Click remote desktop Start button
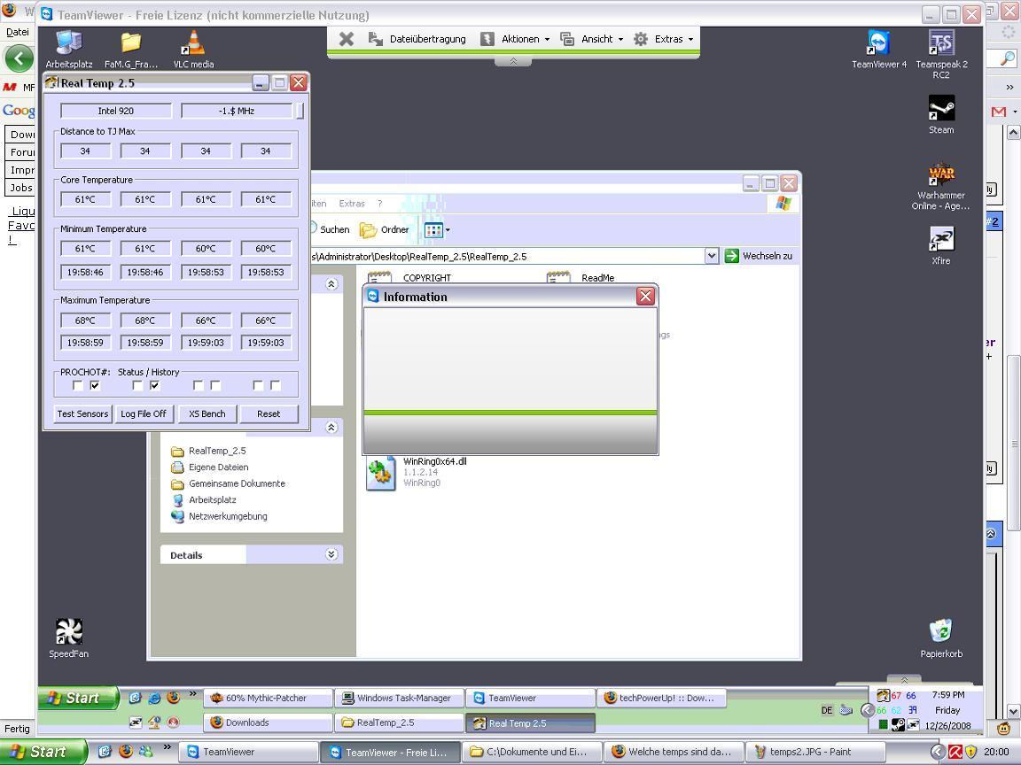1021x765 pixels. (x=79, y=698)
